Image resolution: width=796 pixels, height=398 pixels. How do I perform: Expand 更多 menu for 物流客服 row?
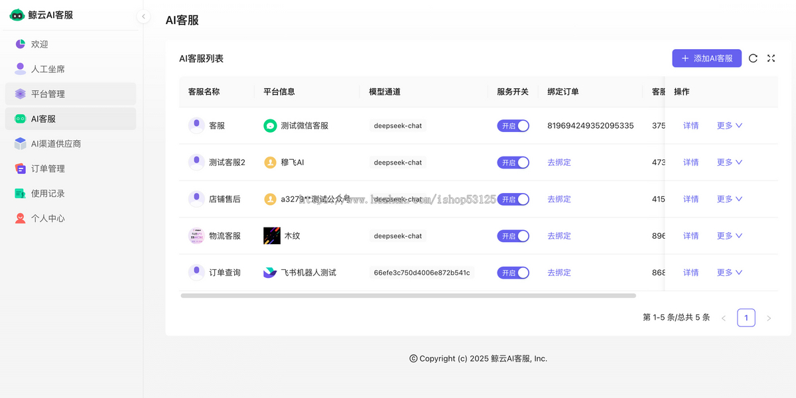730,235
